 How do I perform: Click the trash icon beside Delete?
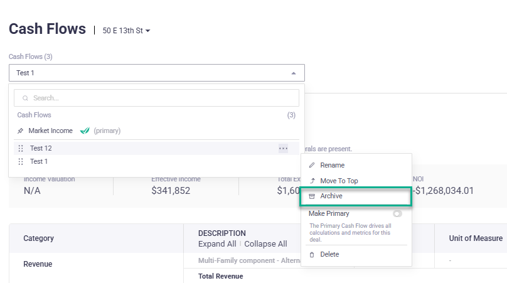312,254
